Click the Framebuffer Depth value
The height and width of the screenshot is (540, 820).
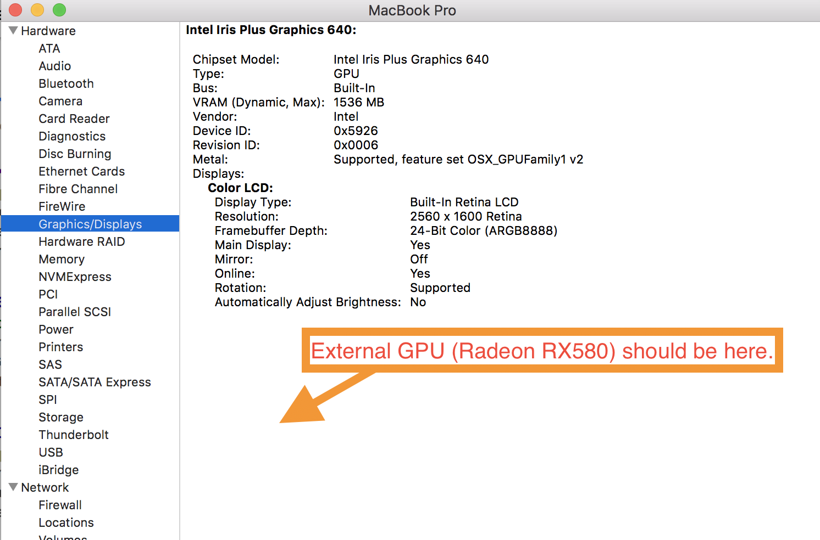[484, 230]
